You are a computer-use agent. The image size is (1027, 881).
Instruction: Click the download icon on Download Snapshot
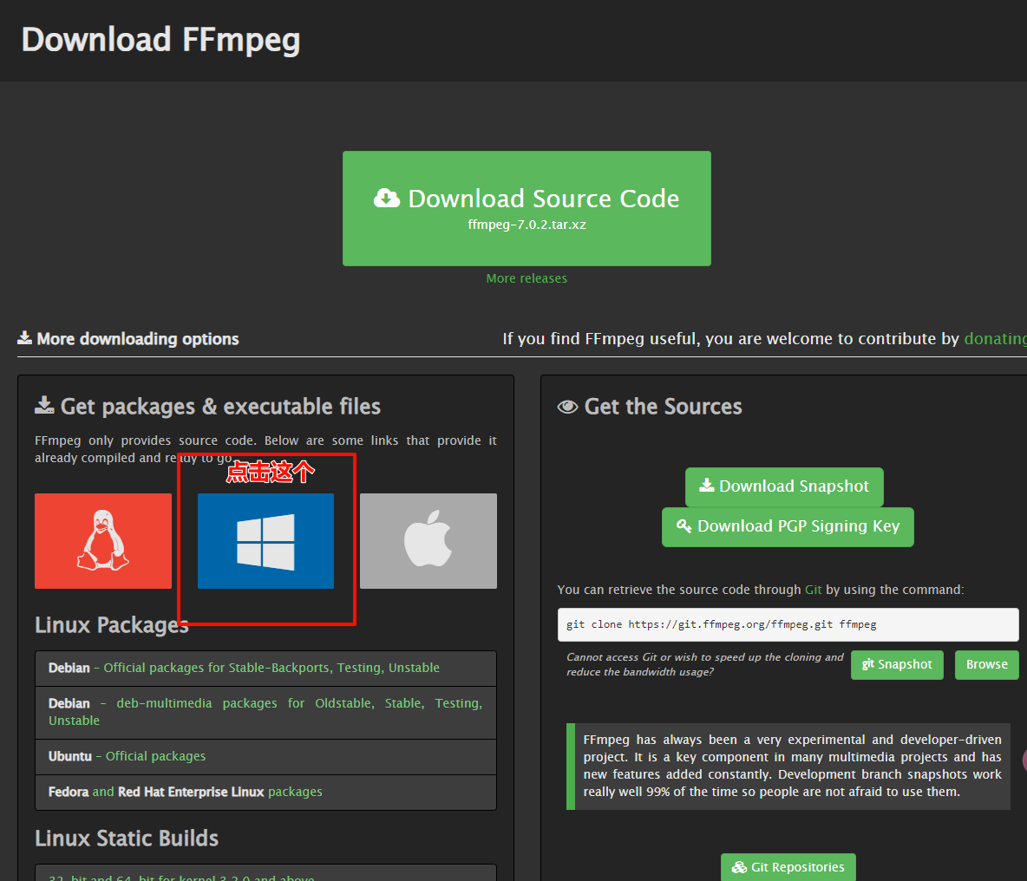[x=707, y=485]
